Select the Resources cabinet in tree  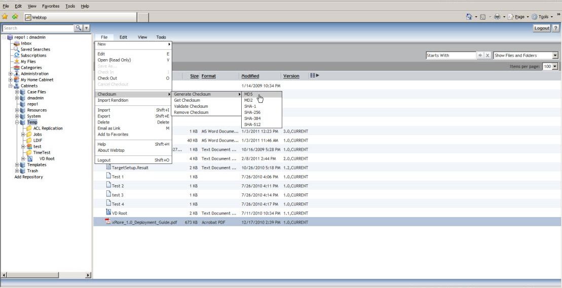click(x=37, y=110)
